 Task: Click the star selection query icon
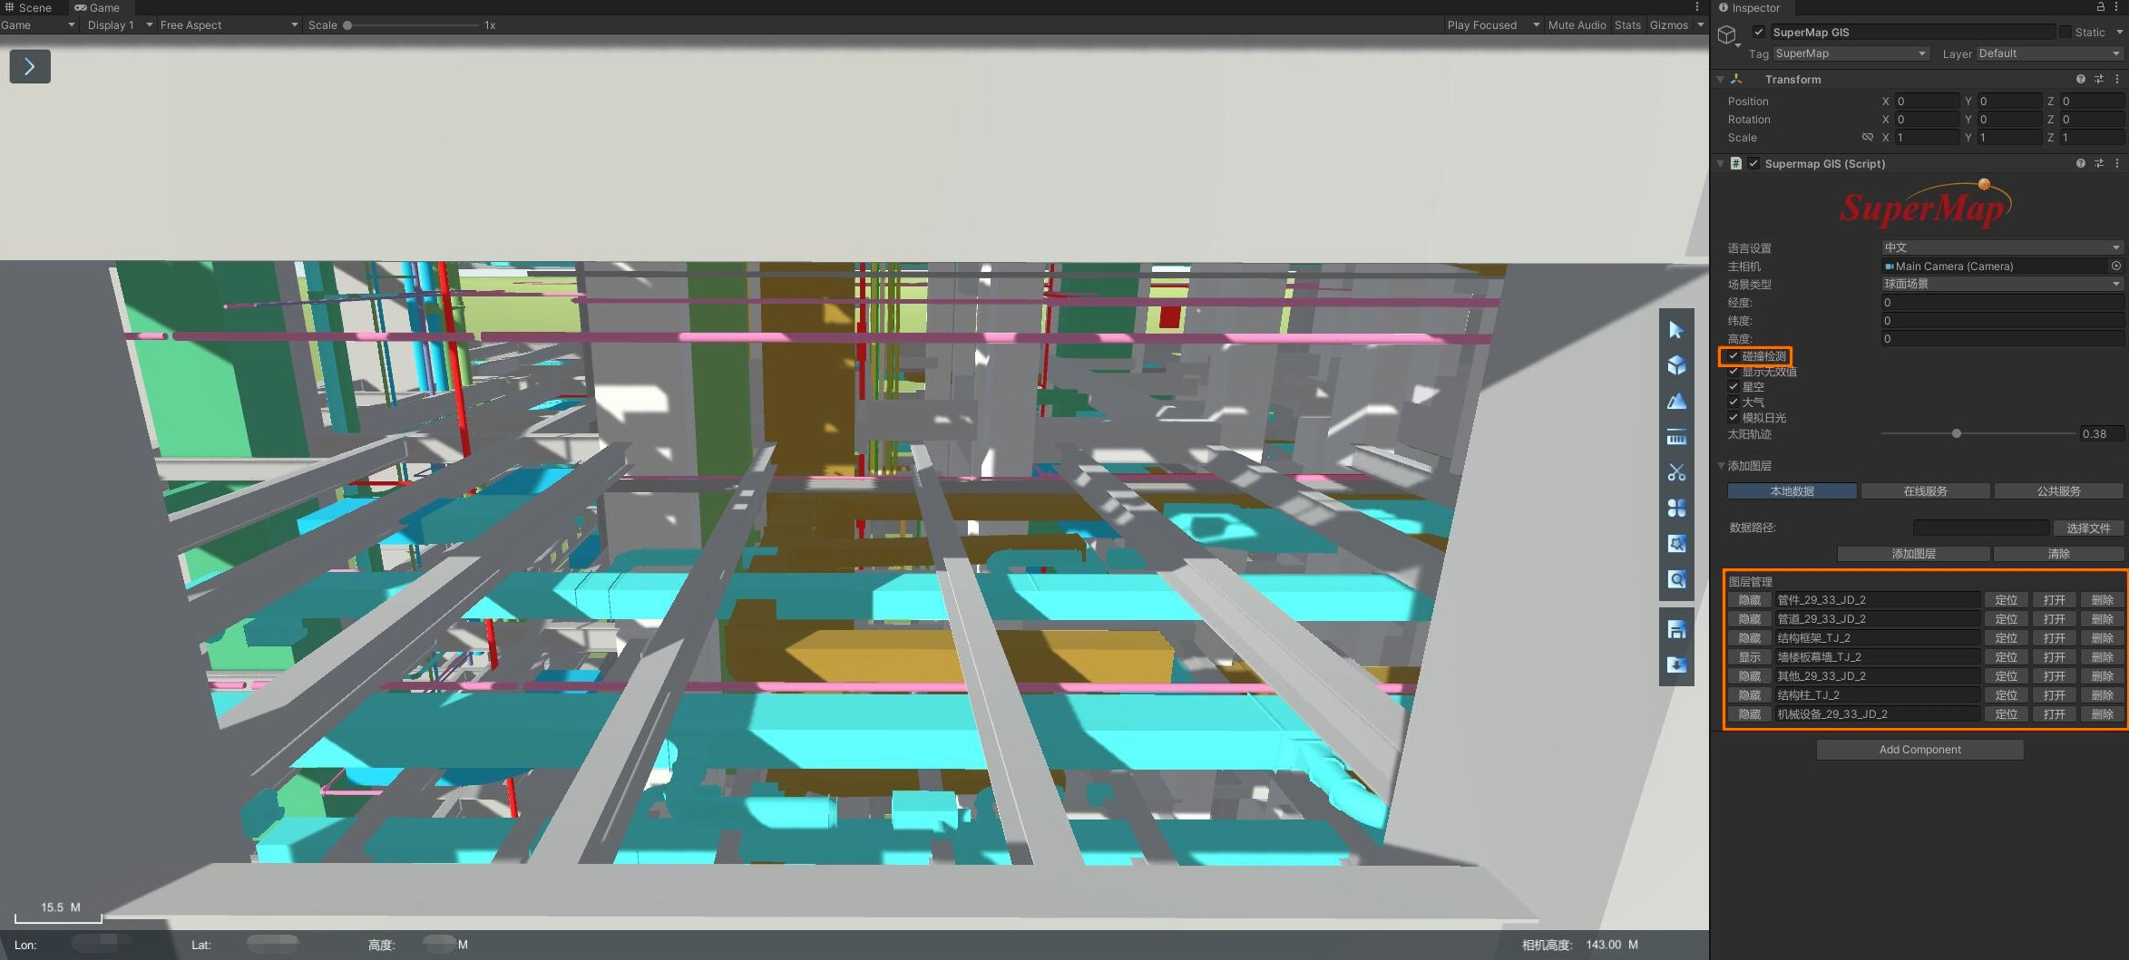coord(1676,544)
